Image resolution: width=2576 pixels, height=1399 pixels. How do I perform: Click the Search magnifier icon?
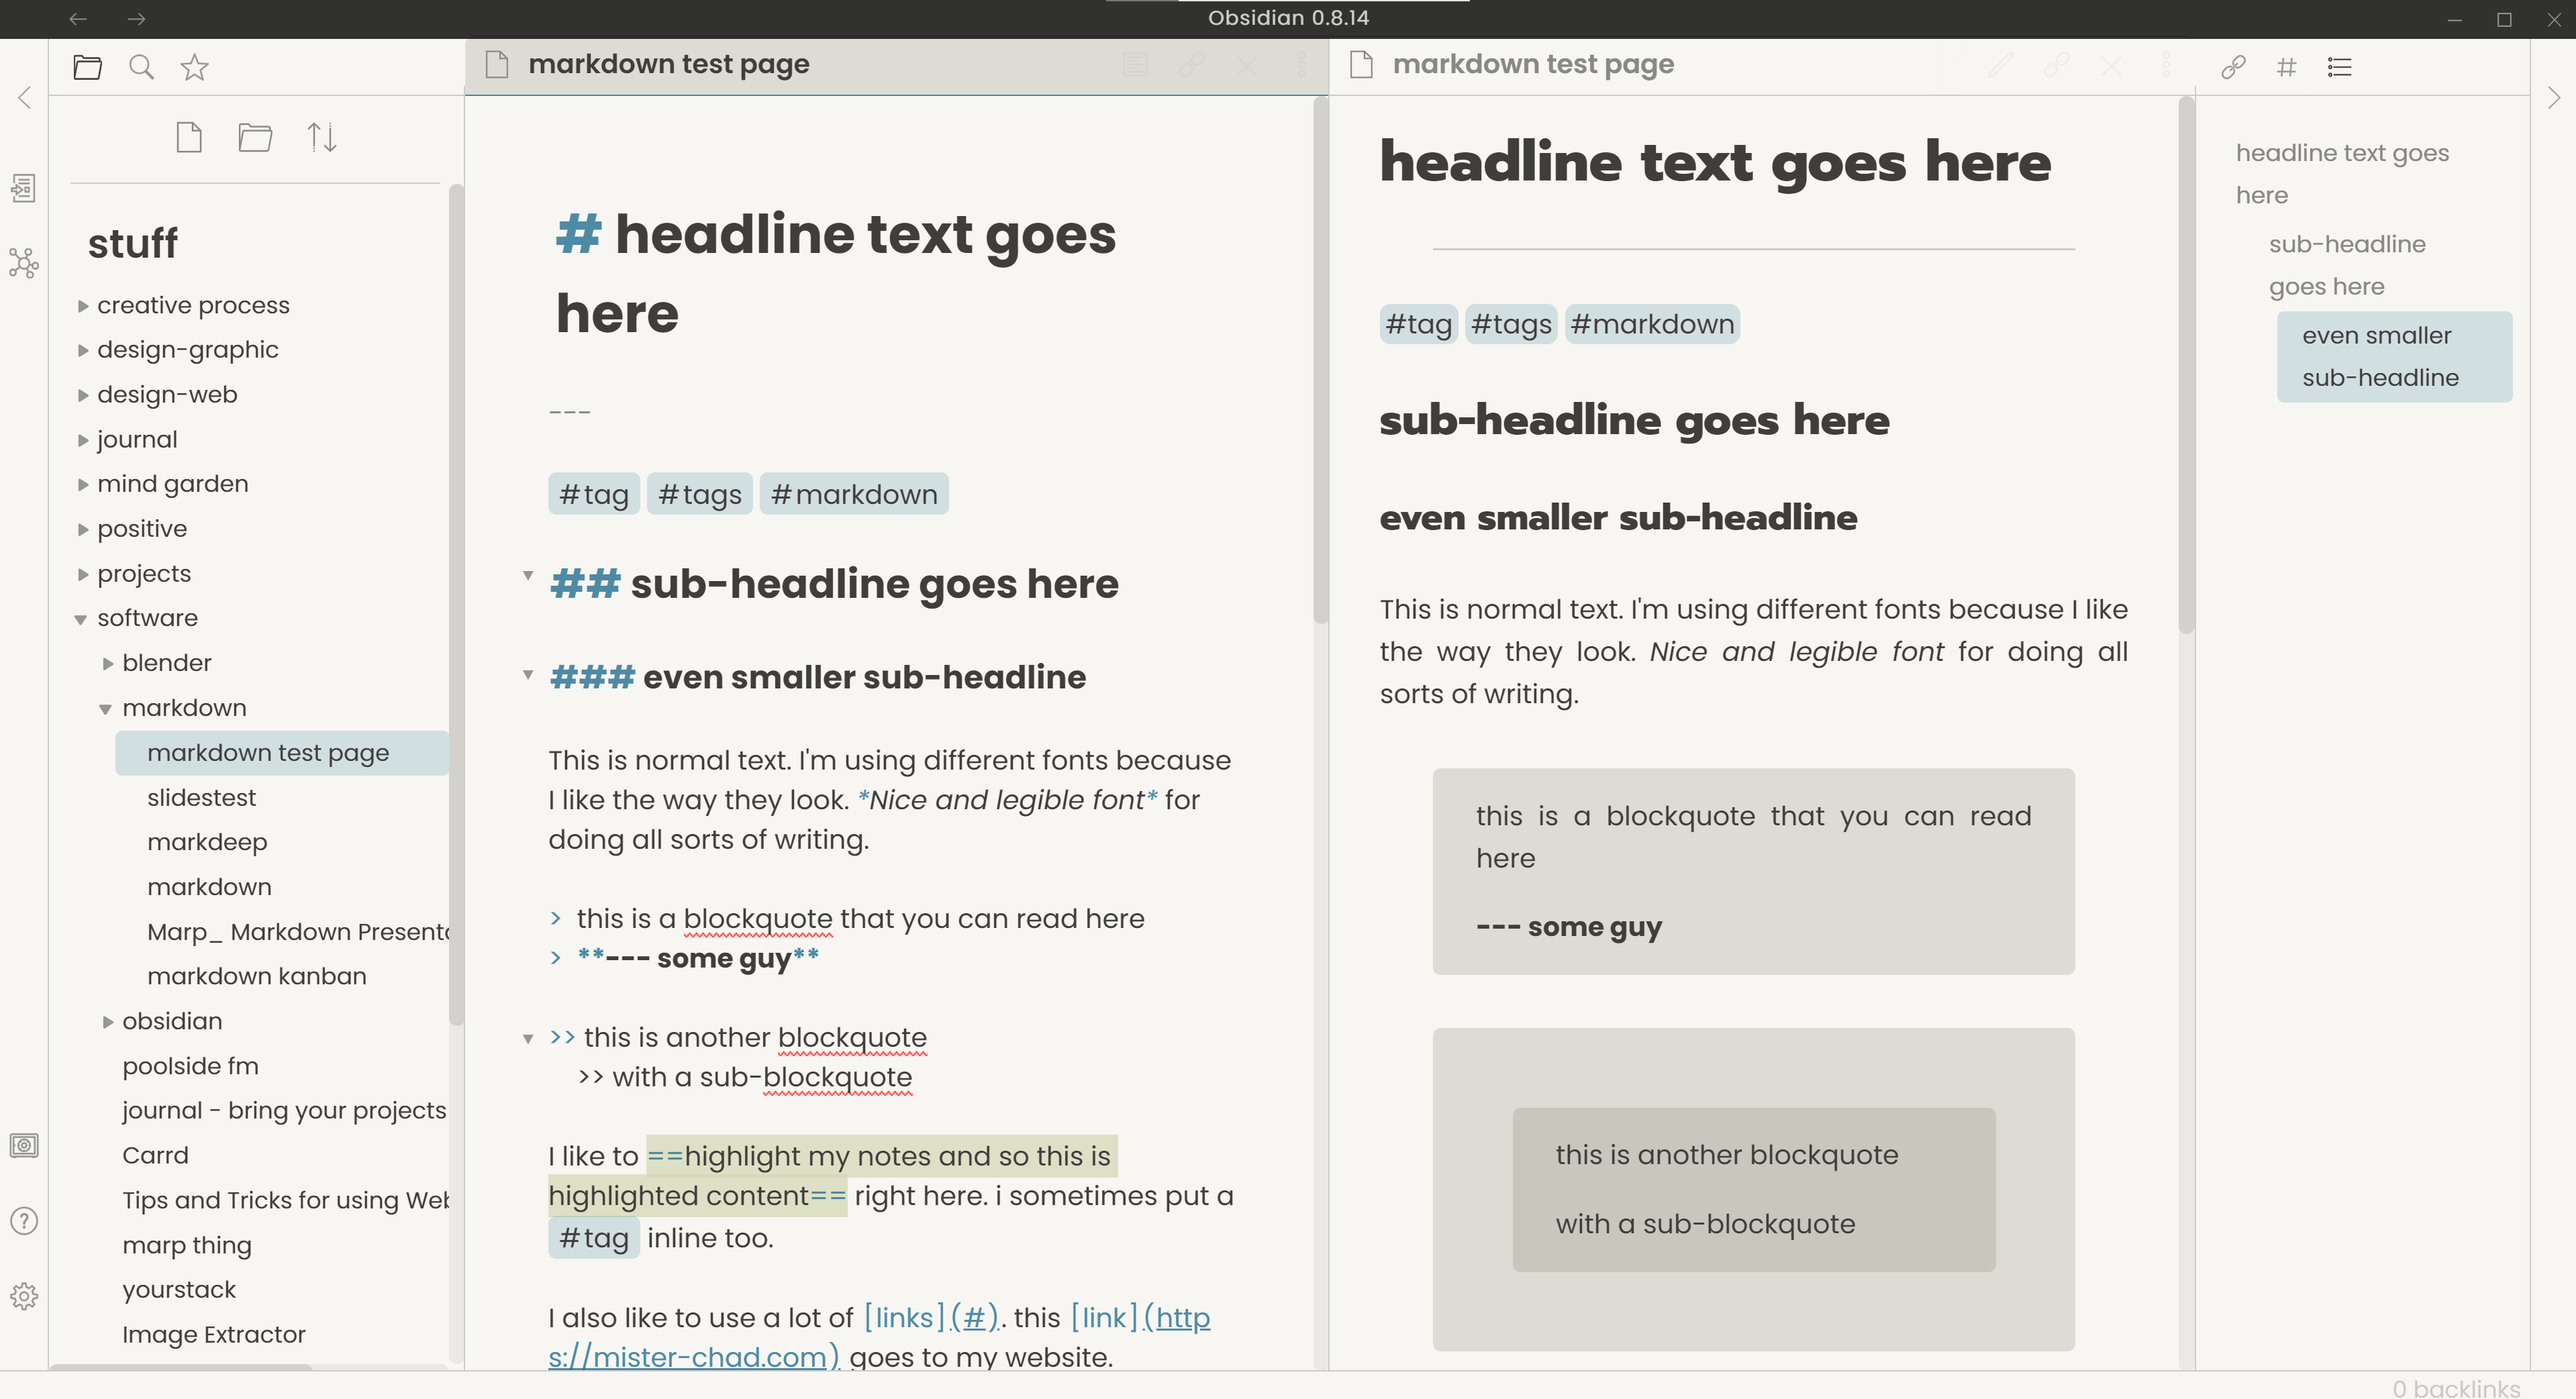(141, 67)
